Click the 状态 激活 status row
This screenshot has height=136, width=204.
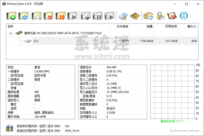pos(40,67)
